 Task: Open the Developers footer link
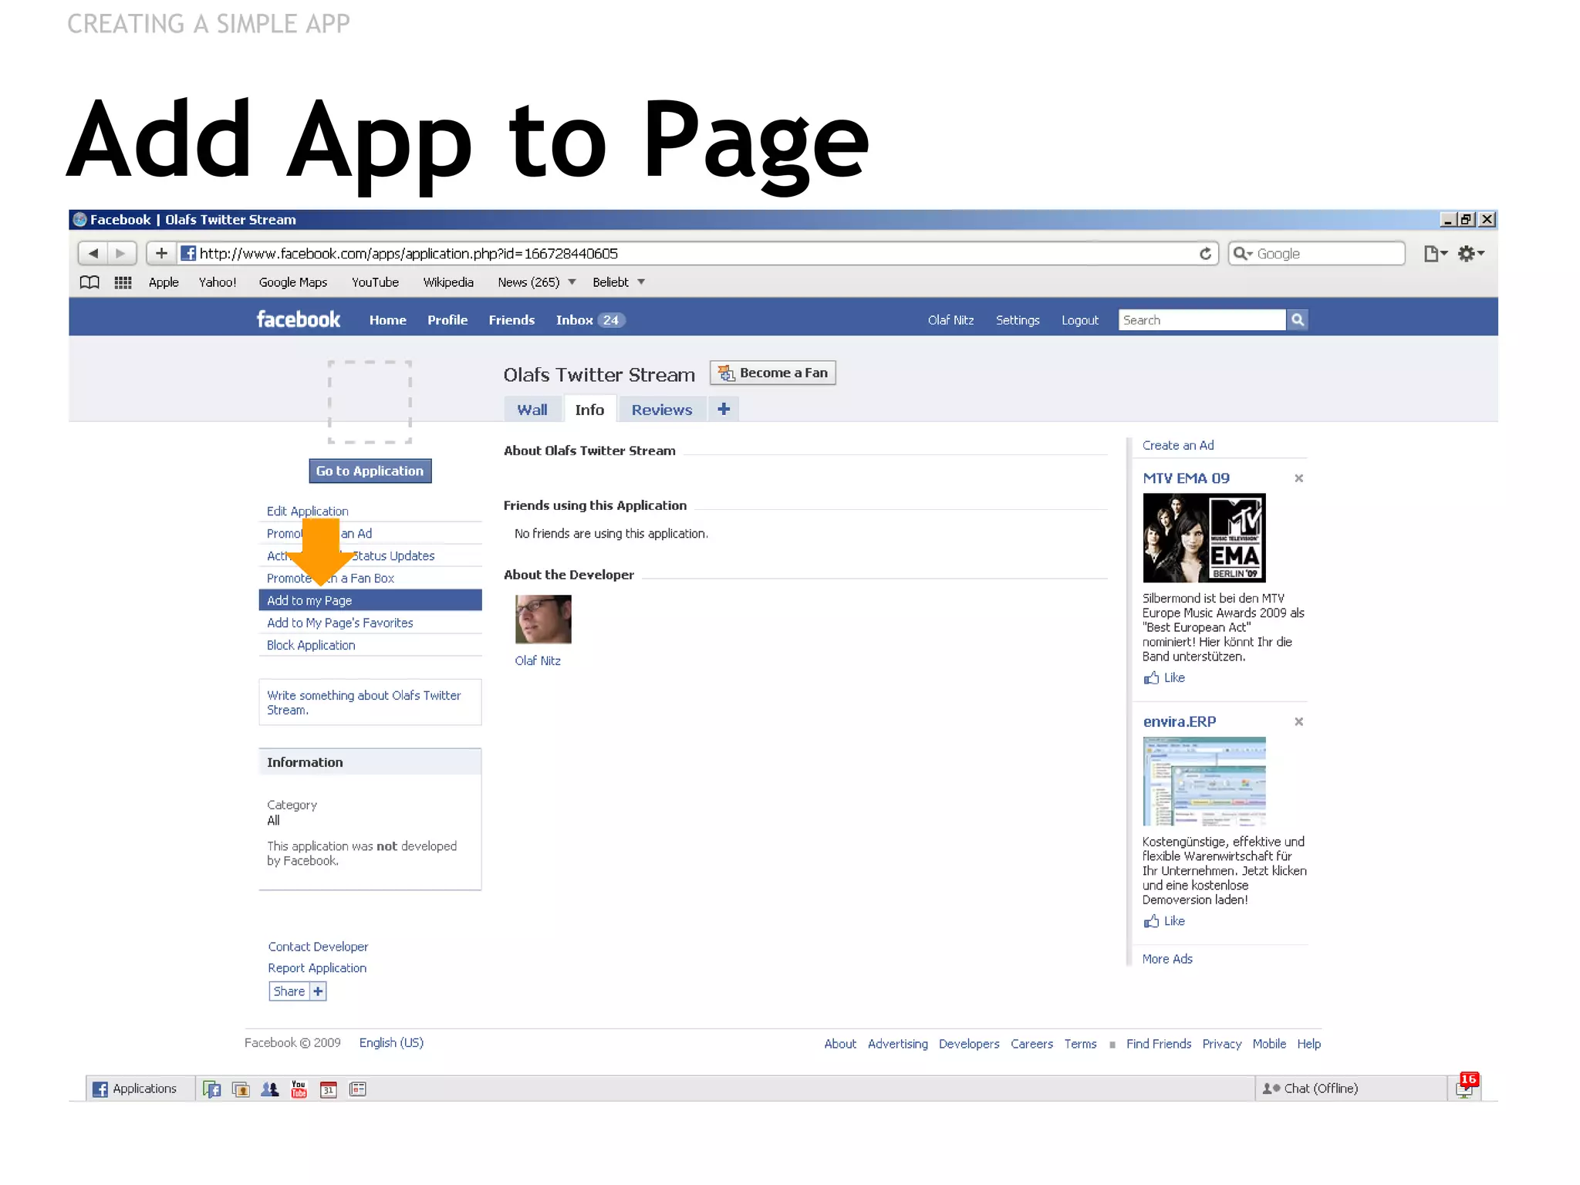[x=969, y=1044]
